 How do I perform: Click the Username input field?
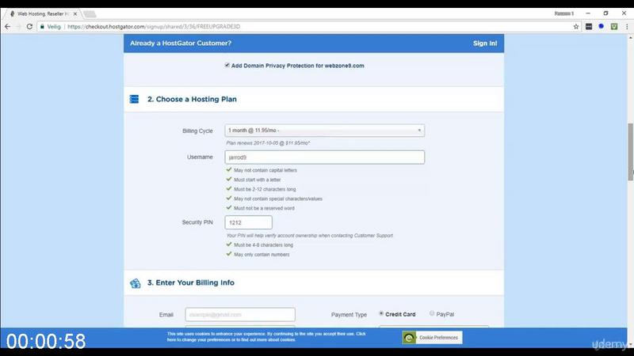325,157
